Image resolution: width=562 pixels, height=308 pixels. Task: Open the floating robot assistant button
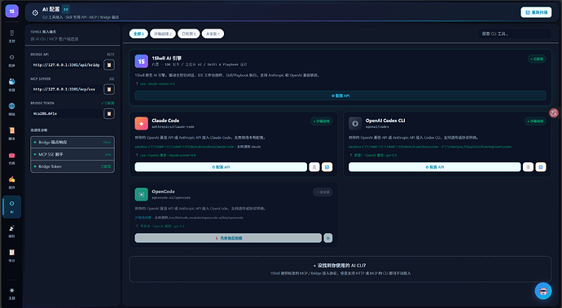click(543, 291)
